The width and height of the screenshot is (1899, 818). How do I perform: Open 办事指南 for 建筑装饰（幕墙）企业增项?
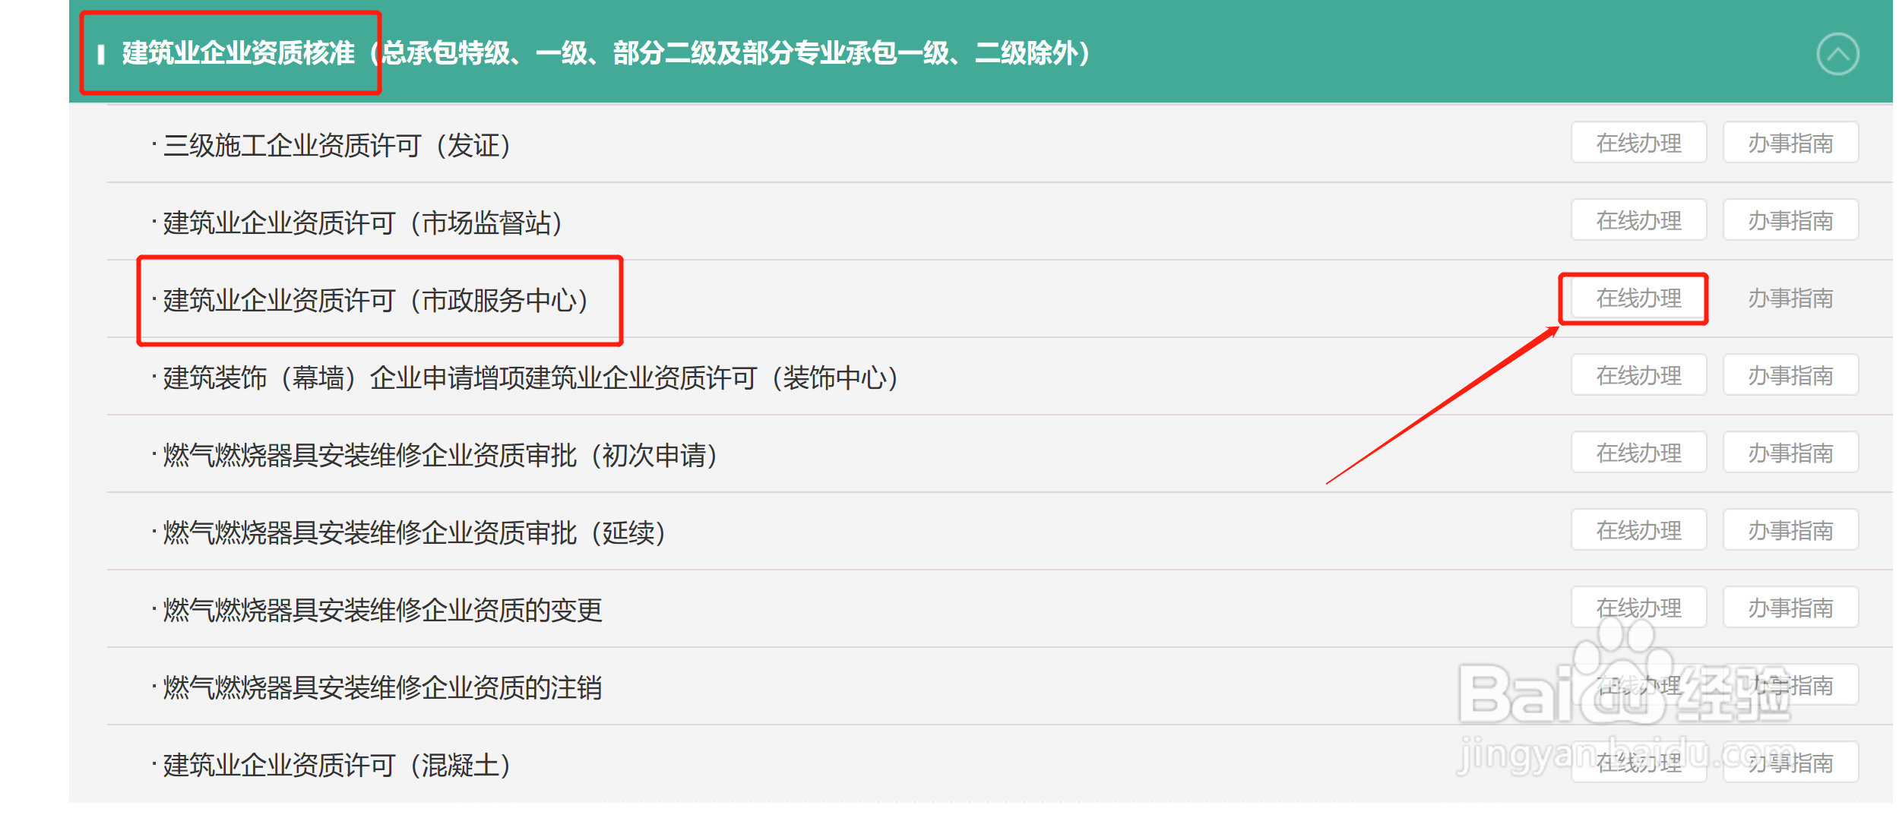[x=1790, y=375]
